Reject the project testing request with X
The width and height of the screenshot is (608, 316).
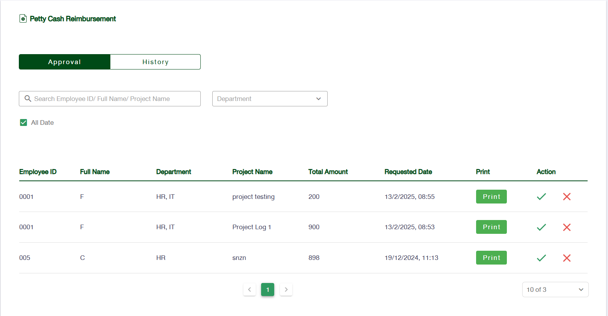pos(566,197)
